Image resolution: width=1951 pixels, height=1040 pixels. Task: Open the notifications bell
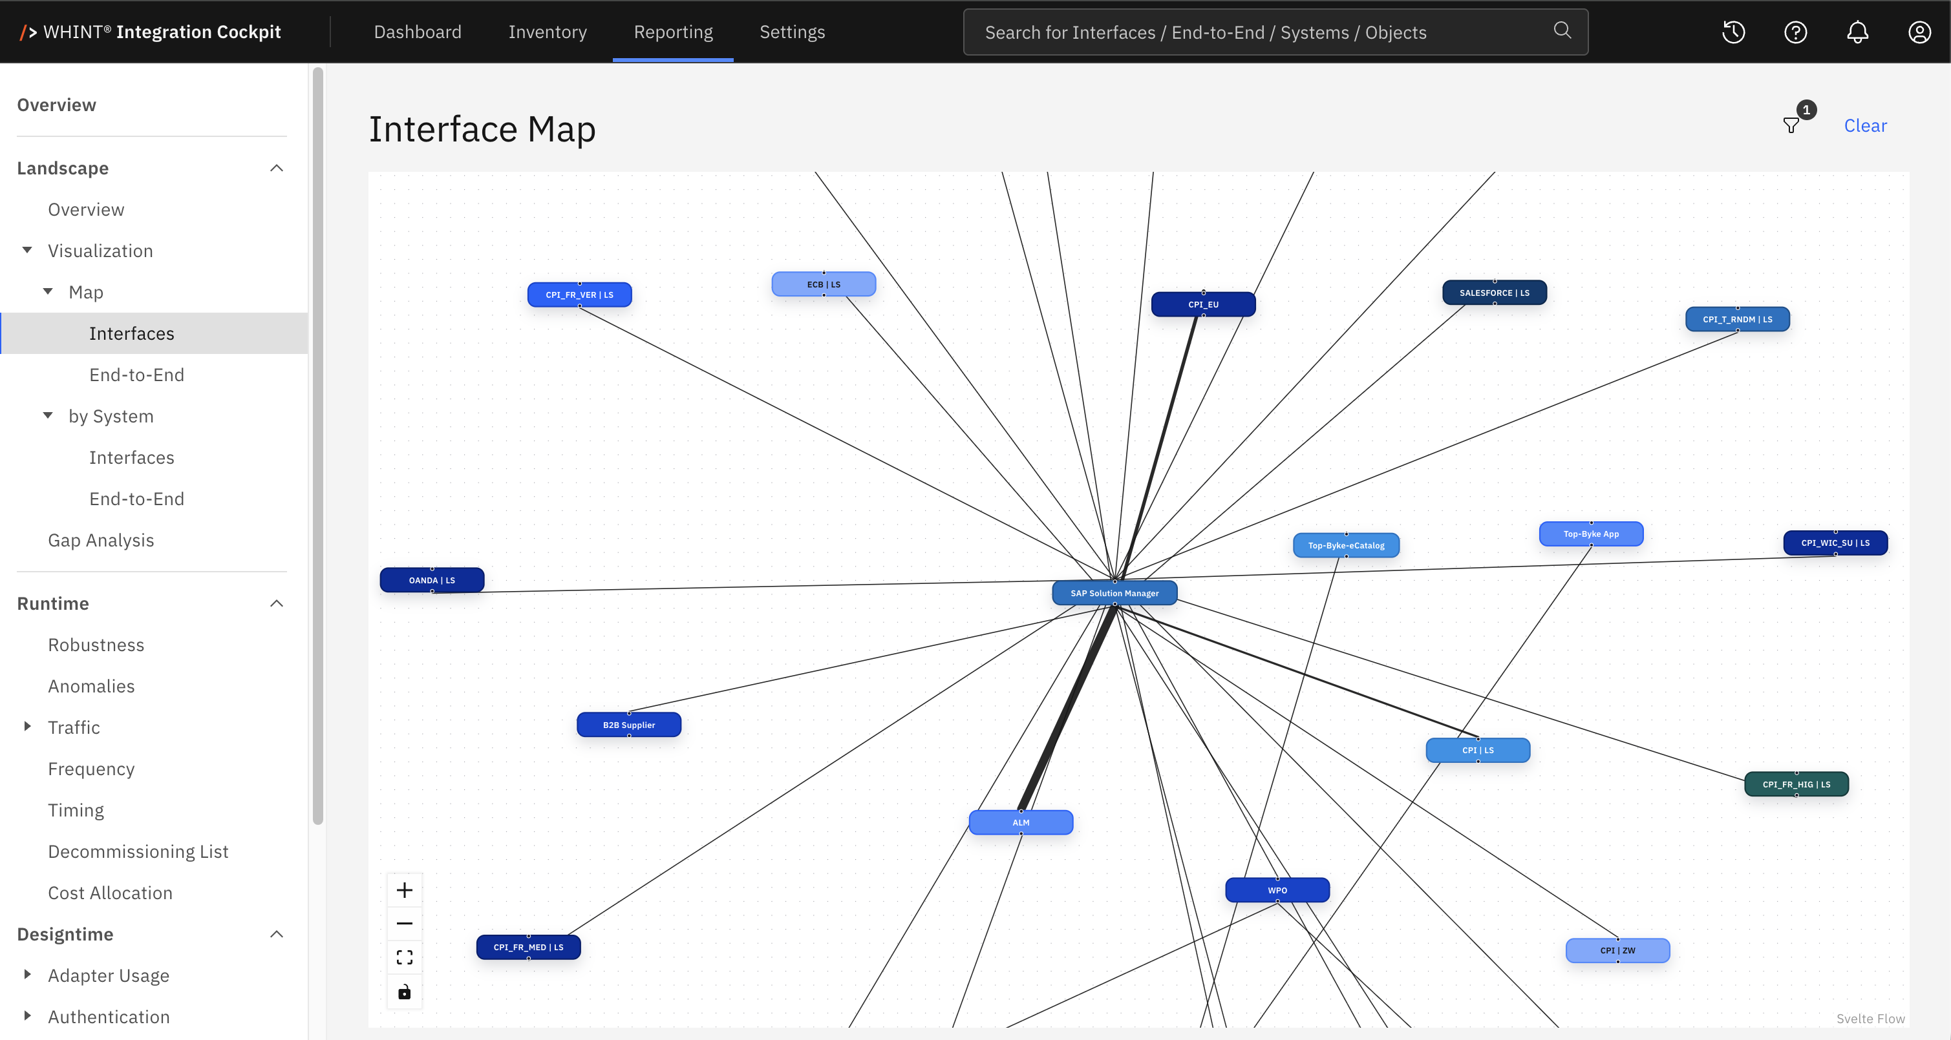(x=1858, y=32)
